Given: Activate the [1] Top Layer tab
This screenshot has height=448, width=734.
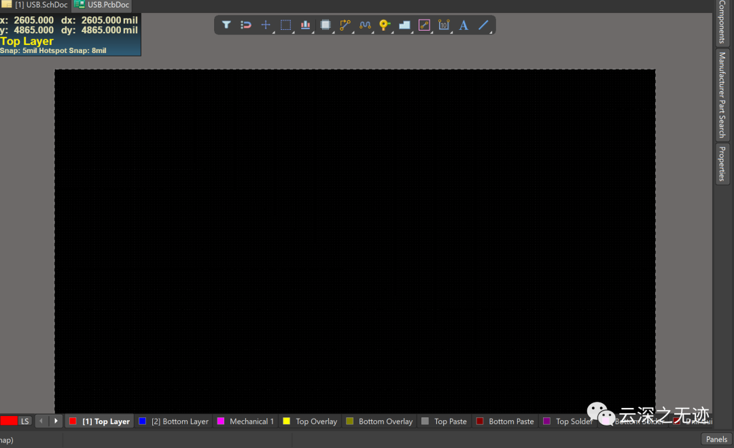Looking at the screenshot, I should pos(100,421).
